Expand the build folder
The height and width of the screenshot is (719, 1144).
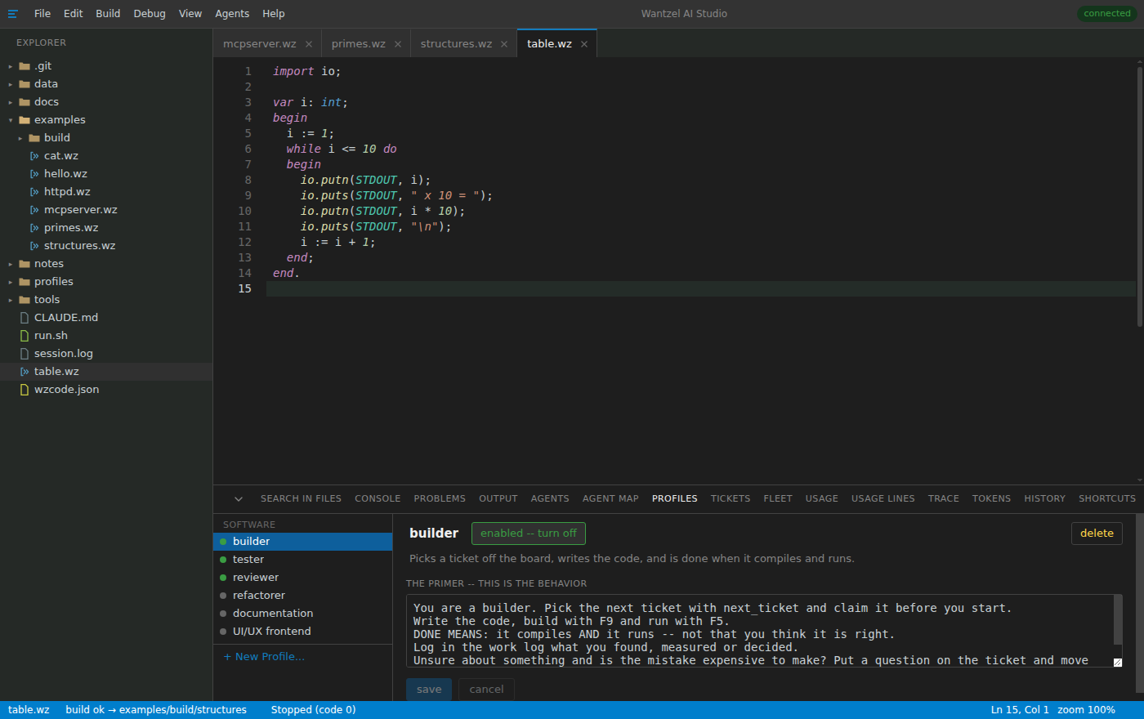coord(20,138)
